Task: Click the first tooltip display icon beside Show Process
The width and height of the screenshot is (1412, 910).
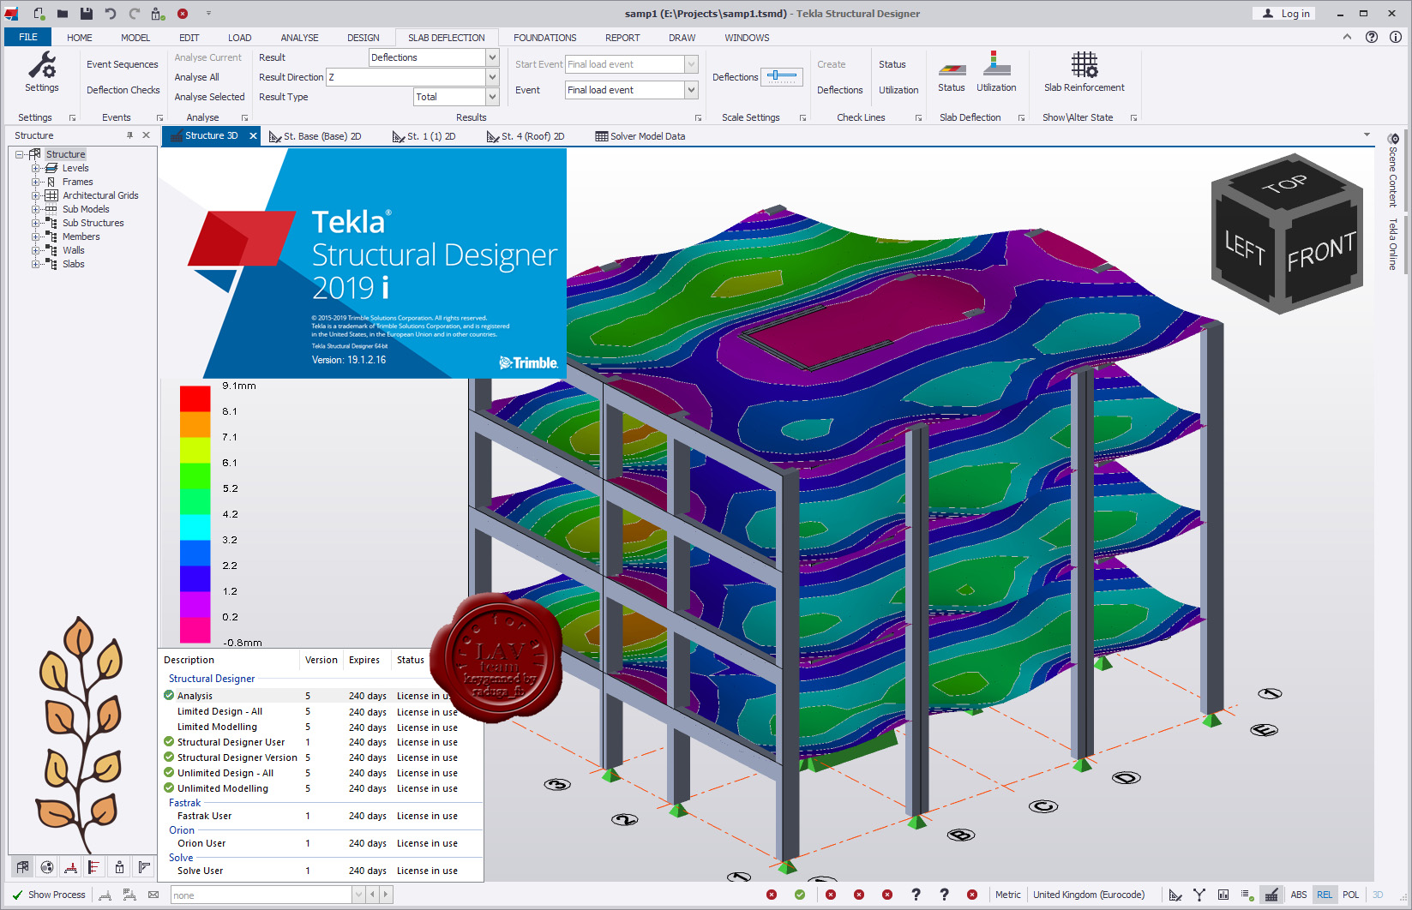Action: [105, 895]
